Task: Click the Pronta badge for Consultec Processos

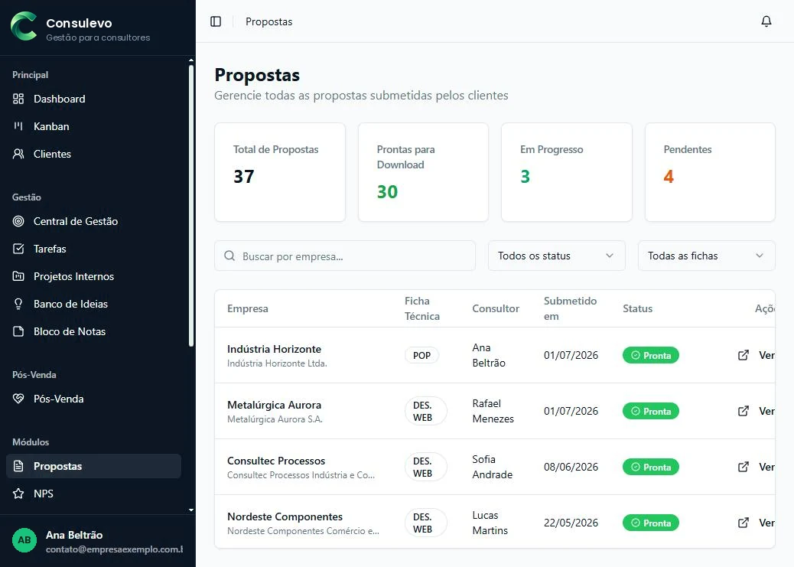Action: click(x=651, y=467)
